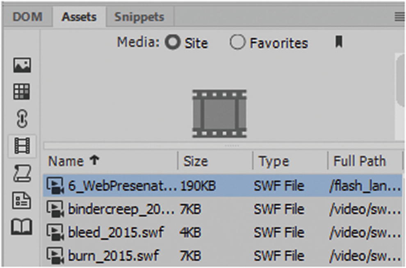Open the Assets panel options menu
406x268 pixels.
[x=399, y=17]
